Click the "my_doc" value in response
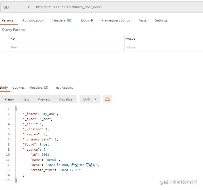This screenshot has width=203, height=190. pyautogui.click(x=49, y=114)
